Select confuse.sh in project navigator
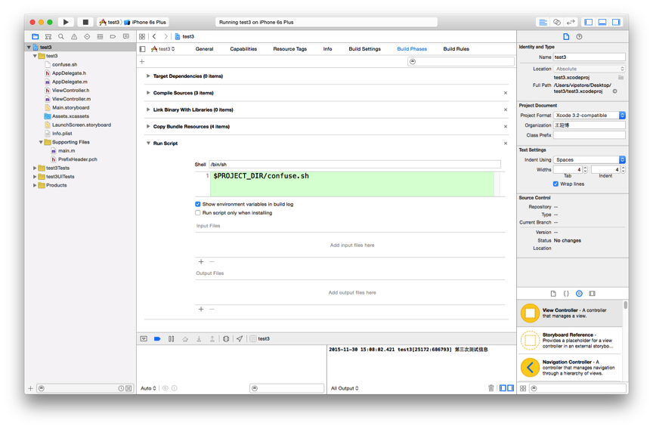The image size is (653, 429). [x=64, y=64]
